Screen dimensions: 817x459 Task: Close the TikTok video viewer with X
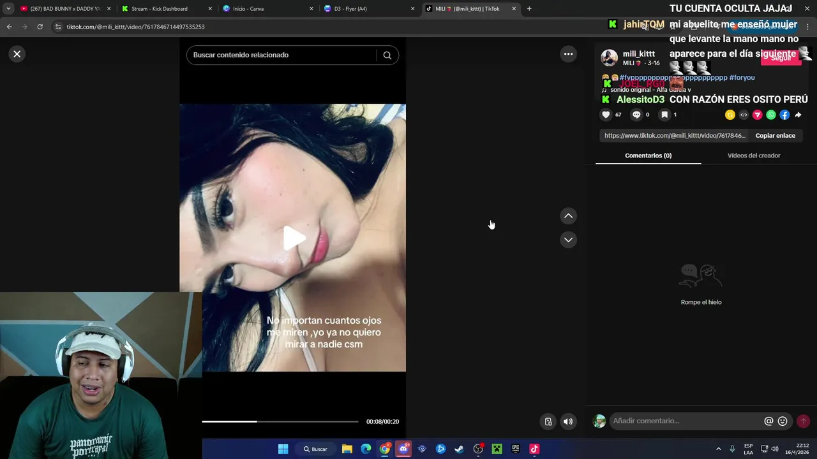17,54
